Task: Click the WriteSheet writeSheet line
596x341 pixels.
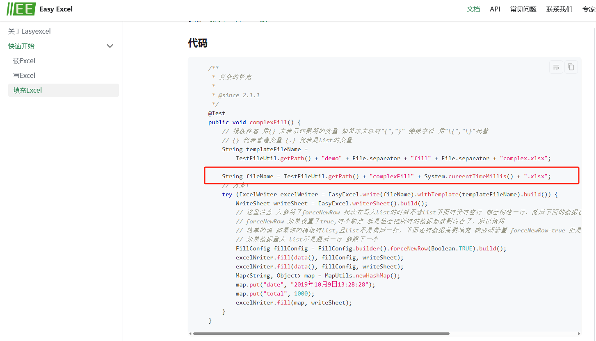Action: 331,203
